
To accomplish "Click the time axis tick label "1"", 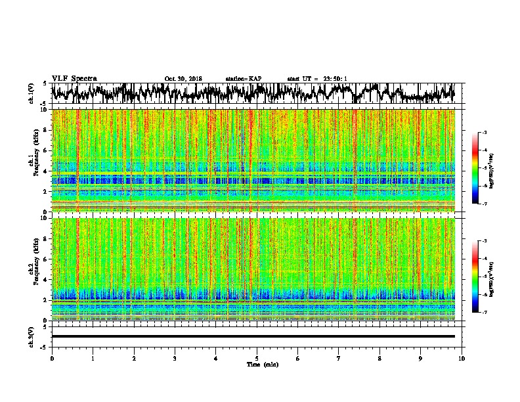I will pos(93,359).
